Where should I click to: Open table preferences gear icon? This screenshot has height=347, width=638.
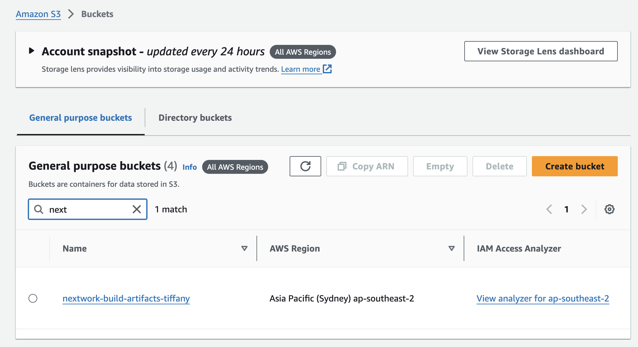click(609, 209)
